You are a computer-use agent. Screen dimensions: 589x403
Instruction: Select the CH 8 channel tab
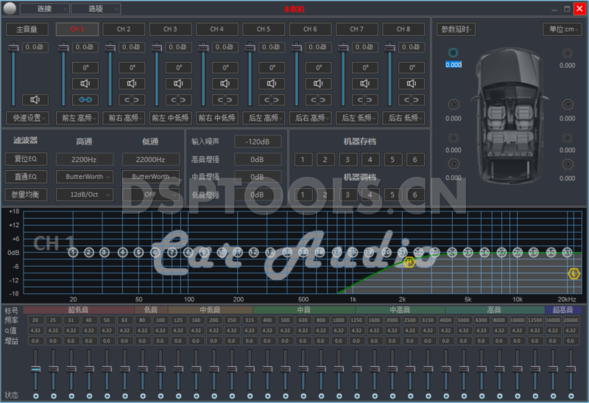pyautogui.click(x=403, y=29)
